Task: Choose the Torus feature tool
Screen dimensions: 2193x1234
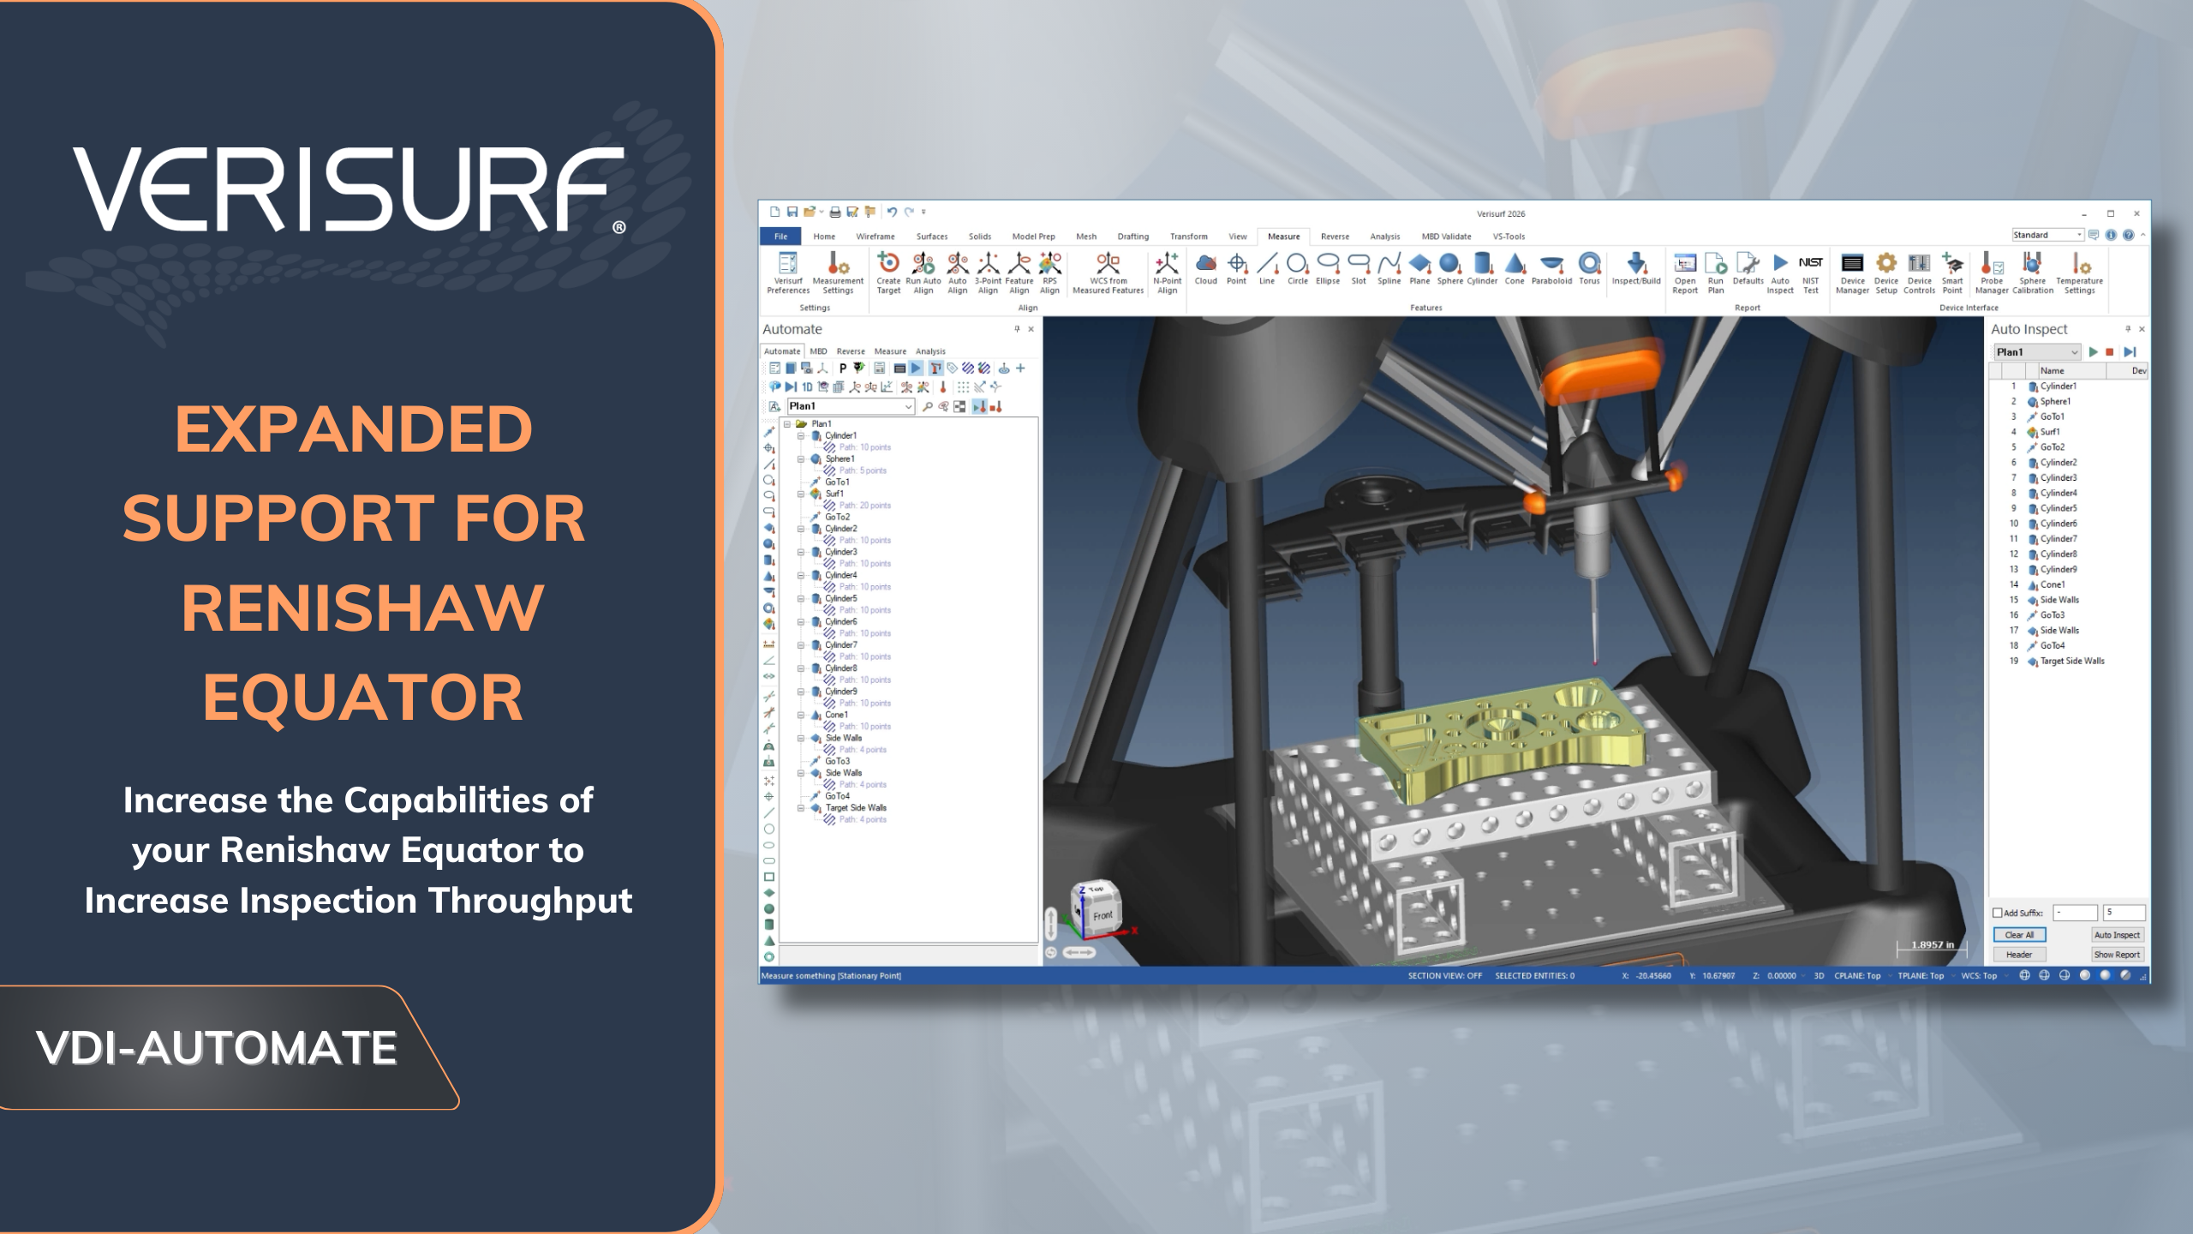Action: point(1589,268)
